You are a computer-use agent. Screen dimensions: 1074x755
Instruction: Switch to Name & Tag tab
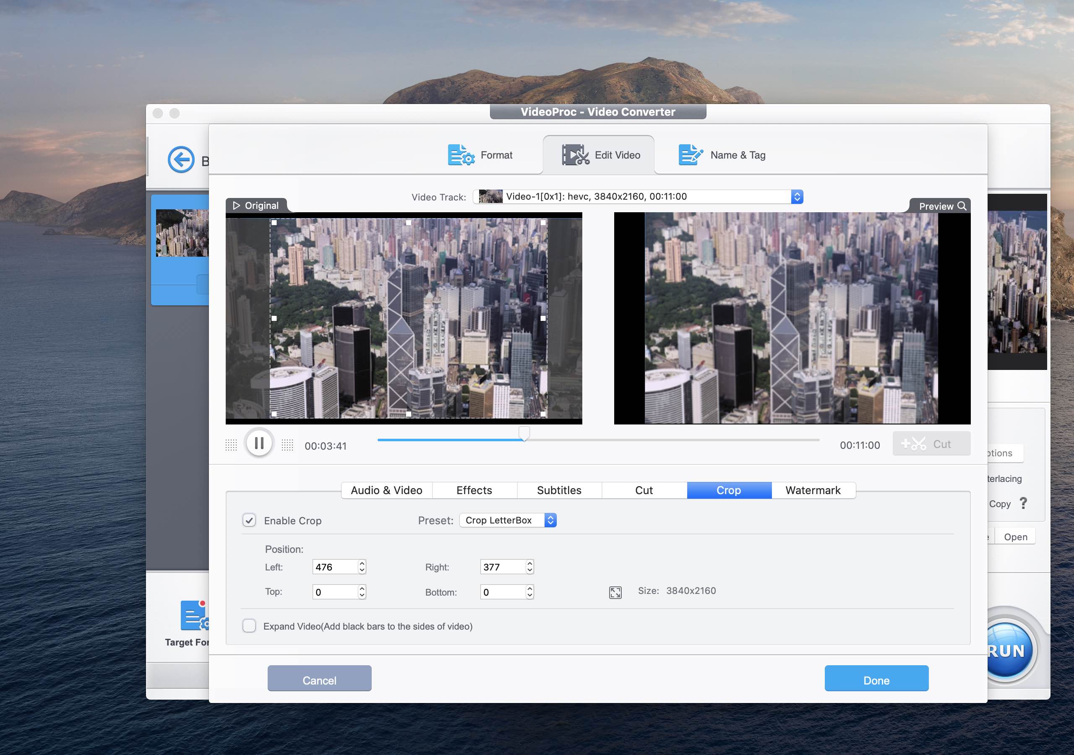(722, 155)
